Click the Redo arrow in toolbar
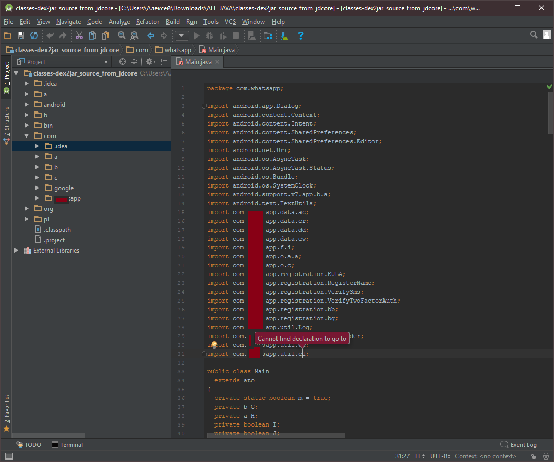 click(63, 35)
